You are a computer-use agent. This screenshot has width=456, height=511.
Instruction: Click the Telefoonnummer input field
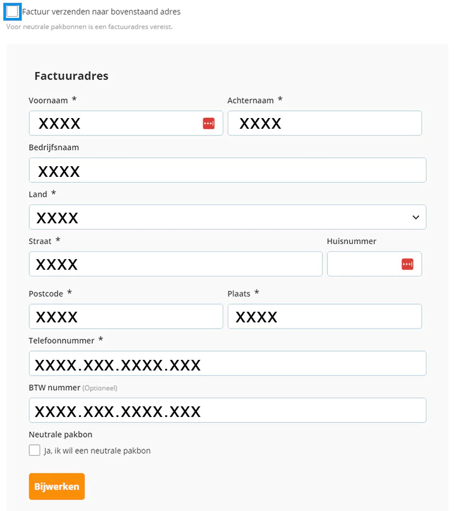click(227, 363)
